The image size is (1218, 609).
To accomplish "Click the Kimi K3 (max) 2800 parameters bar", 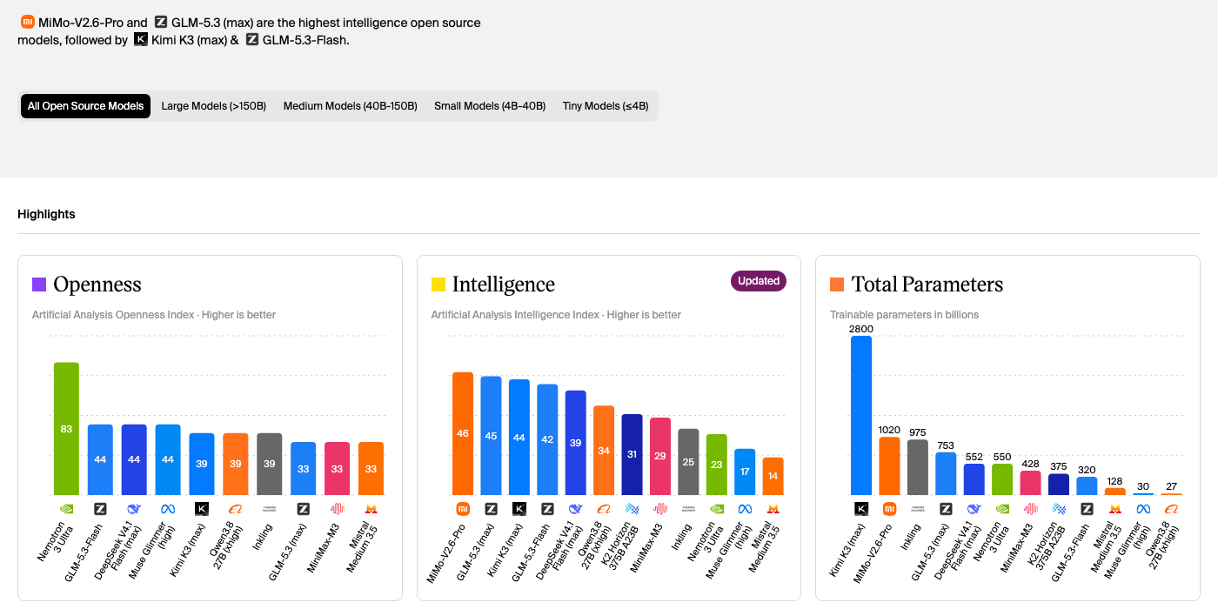I will point(861,416).
